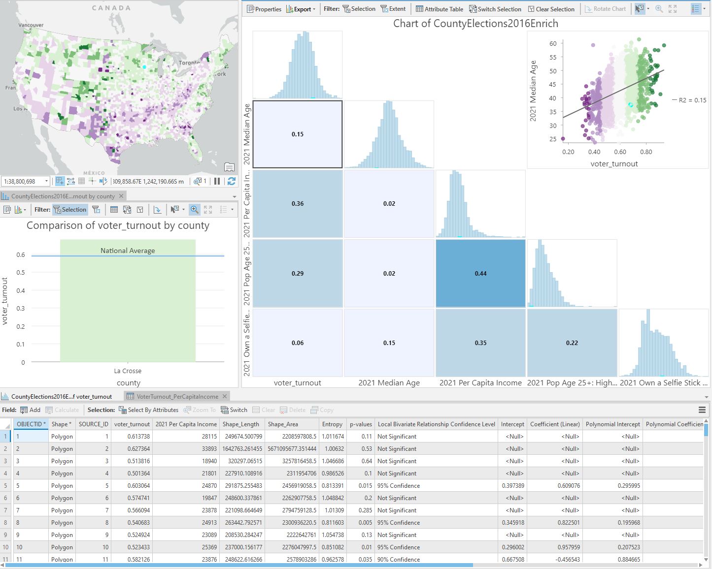Open the Export dropdown in the chart toolbar

pos(302,9)
